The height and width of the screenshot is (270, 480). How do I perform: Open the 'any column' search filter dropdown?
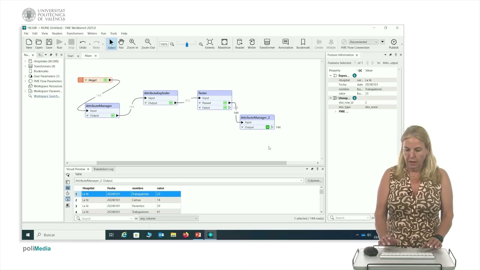(x=168, y=218)
